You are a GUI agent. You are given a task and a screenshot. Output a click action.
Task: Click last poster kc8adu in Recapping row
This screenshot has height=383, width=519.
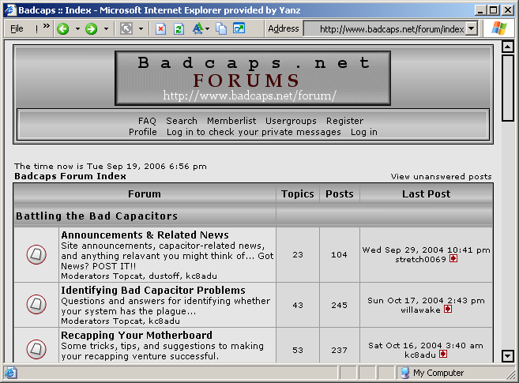tap(420, 355)
